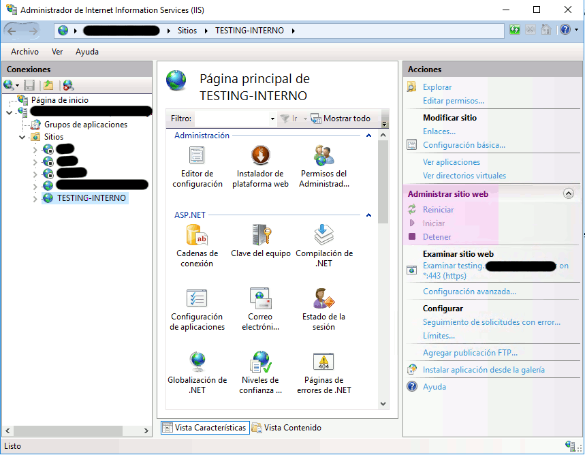Click the Explorar folder icon
Image resolution: width=585 pixels, height=455 pixels.
tap(411, 87)
